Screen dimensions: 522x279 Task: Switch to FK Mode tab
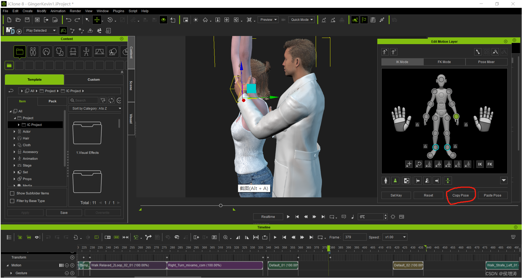point(444,62)
